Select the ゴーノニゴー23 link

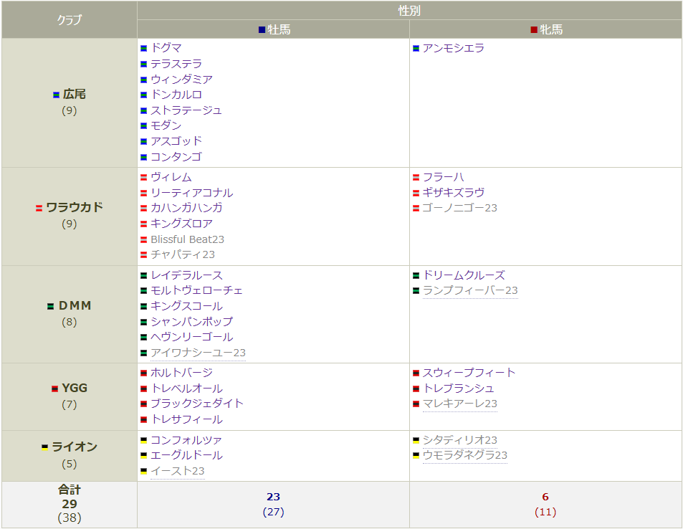click(x=459, y=208)
